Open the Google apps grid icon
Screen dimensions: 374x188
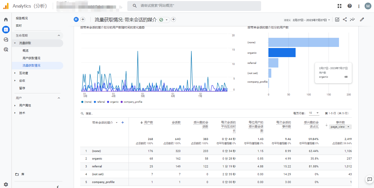(x=340, y=6)
